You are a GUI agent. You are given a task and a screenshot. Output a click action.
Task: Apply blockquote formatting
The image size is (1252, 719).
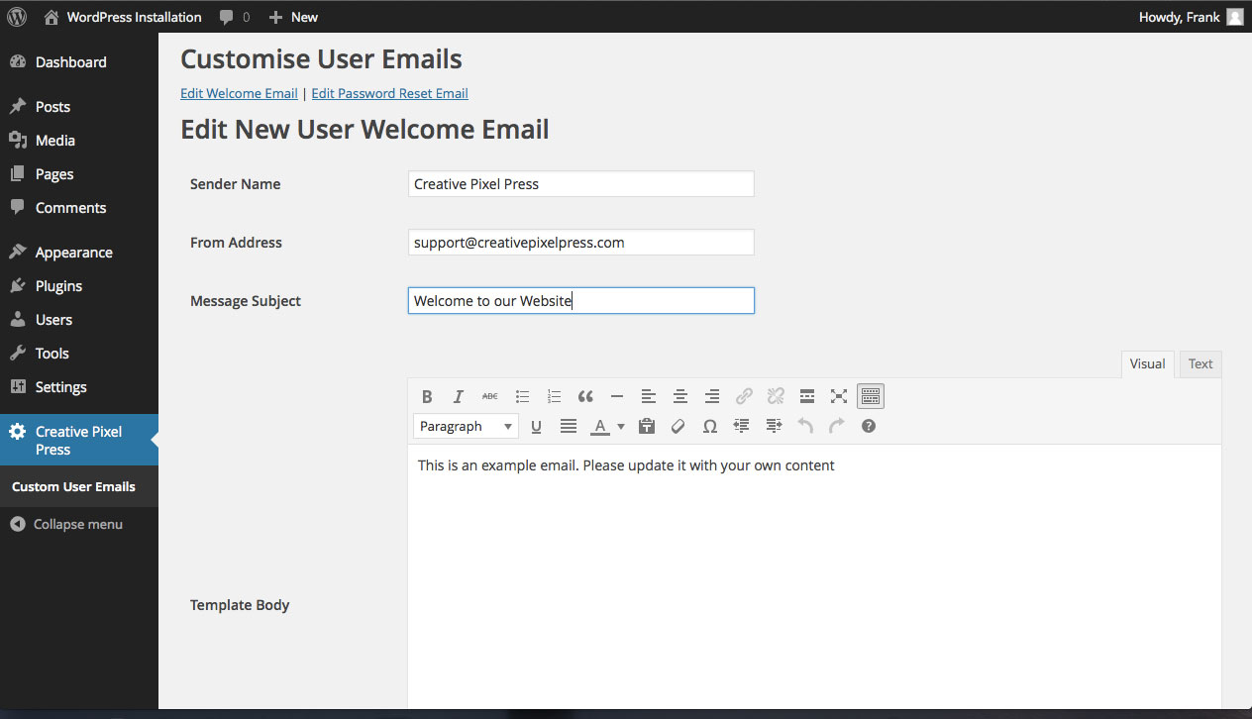585,396
